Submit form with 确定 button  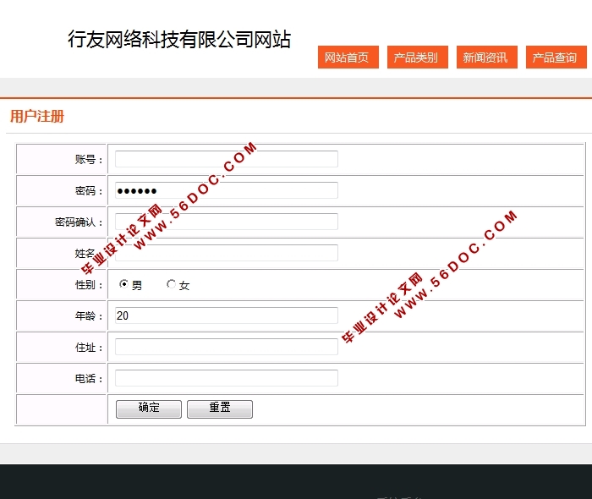coord(149,409)
